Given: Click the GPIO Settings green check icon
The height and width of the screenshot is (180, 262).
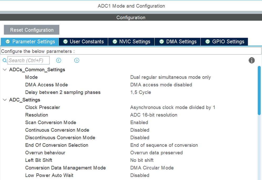Looking at the screenshot, I should point(208,42).
